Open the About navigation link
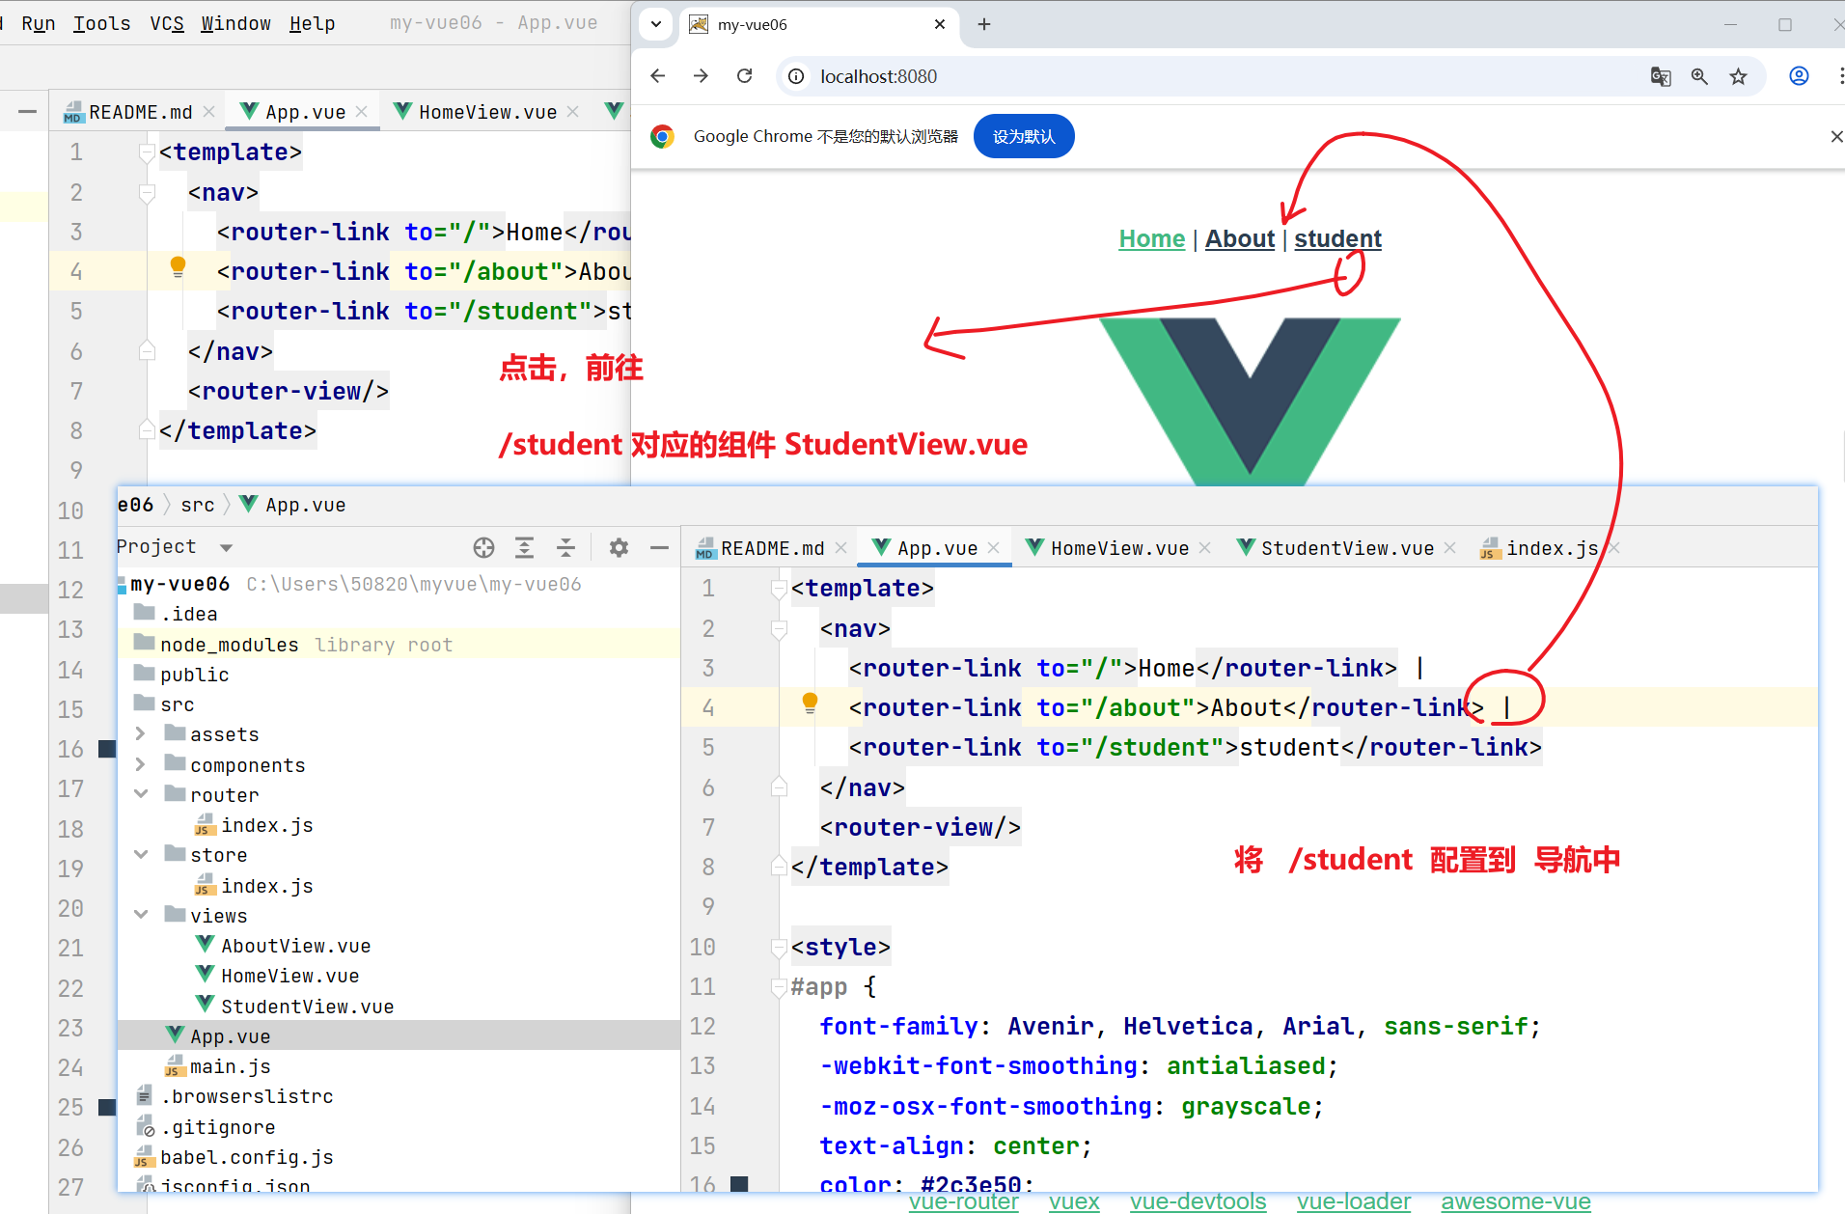The width and height of the screenshot is (1845, 1214). 1239,238
